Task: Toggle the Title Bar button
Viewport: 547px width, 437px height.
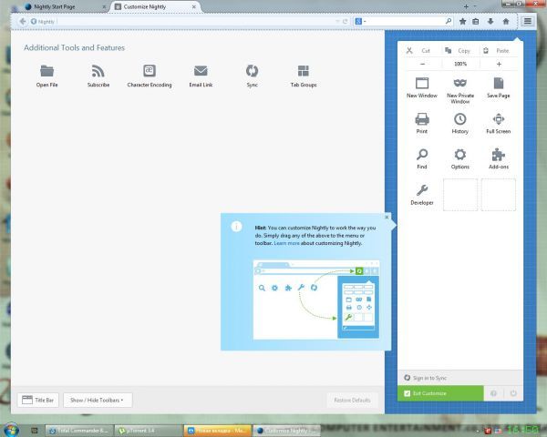Action: (x=38, y=400)
